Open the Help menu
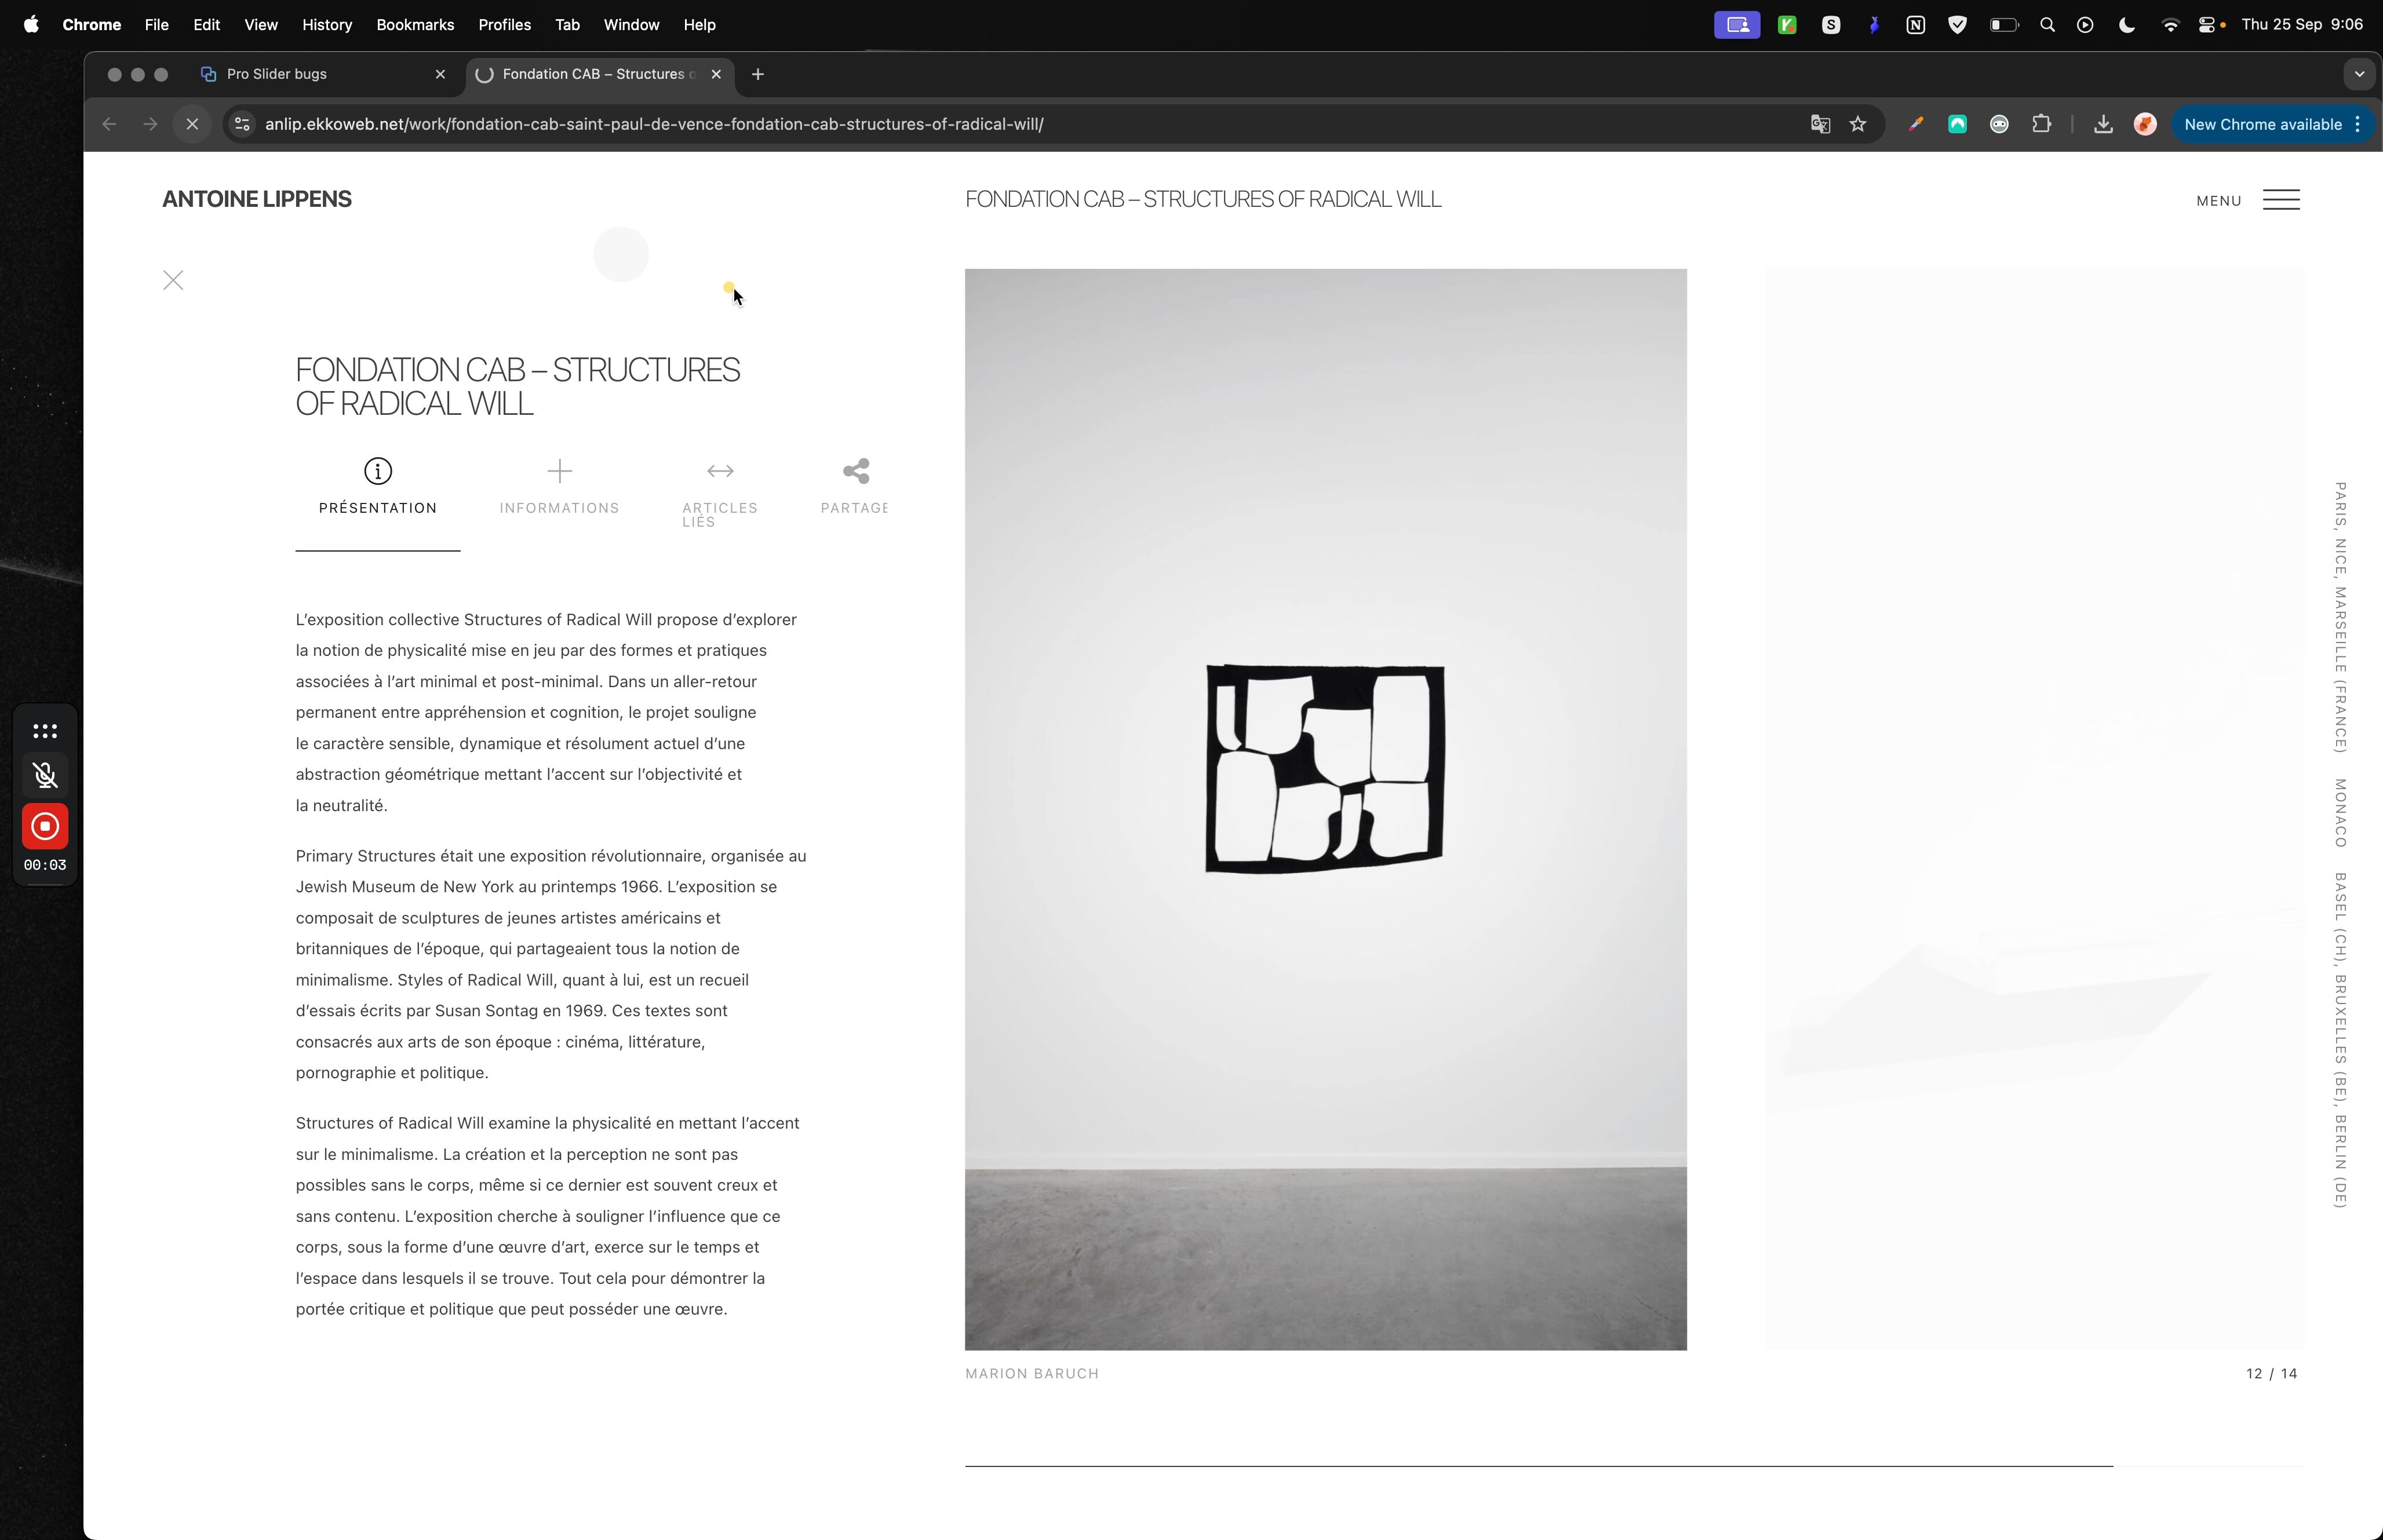Image resolution: width=2383 pixels, height=1540 pixels. tap(699, 25)
